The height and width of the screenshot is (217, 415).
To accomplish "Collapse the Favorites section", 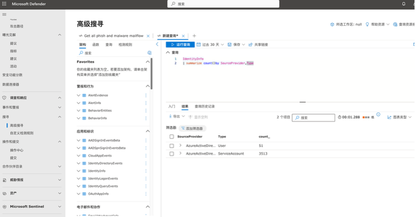I will 148,62.
